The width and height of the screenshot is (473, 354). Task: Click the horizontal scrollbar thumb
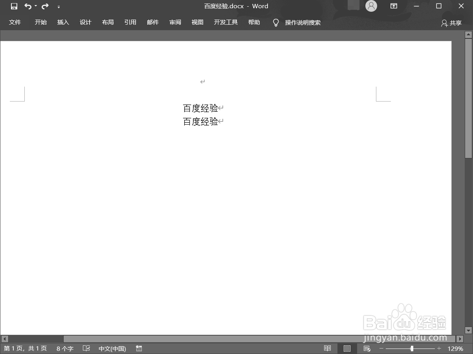click(x=259, y=339)
